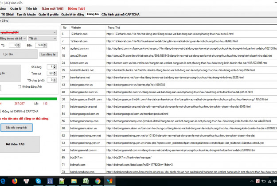Click the error count '113'
This screenshot has height=186, width=277.
point(45,104)
